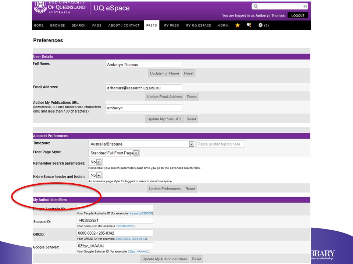Open the MY PUBS menu item

[171, 25]
